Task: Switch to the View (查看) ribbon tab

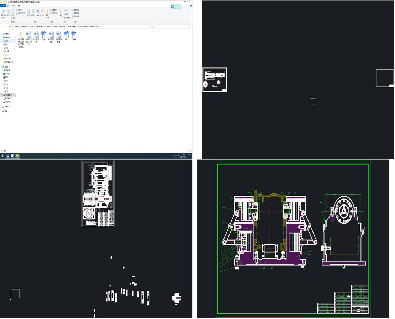Action: (19, 6)
